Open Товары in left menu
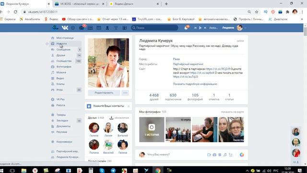Image resolution: width=307 pixels, height=173 pixels. [61, 115]
